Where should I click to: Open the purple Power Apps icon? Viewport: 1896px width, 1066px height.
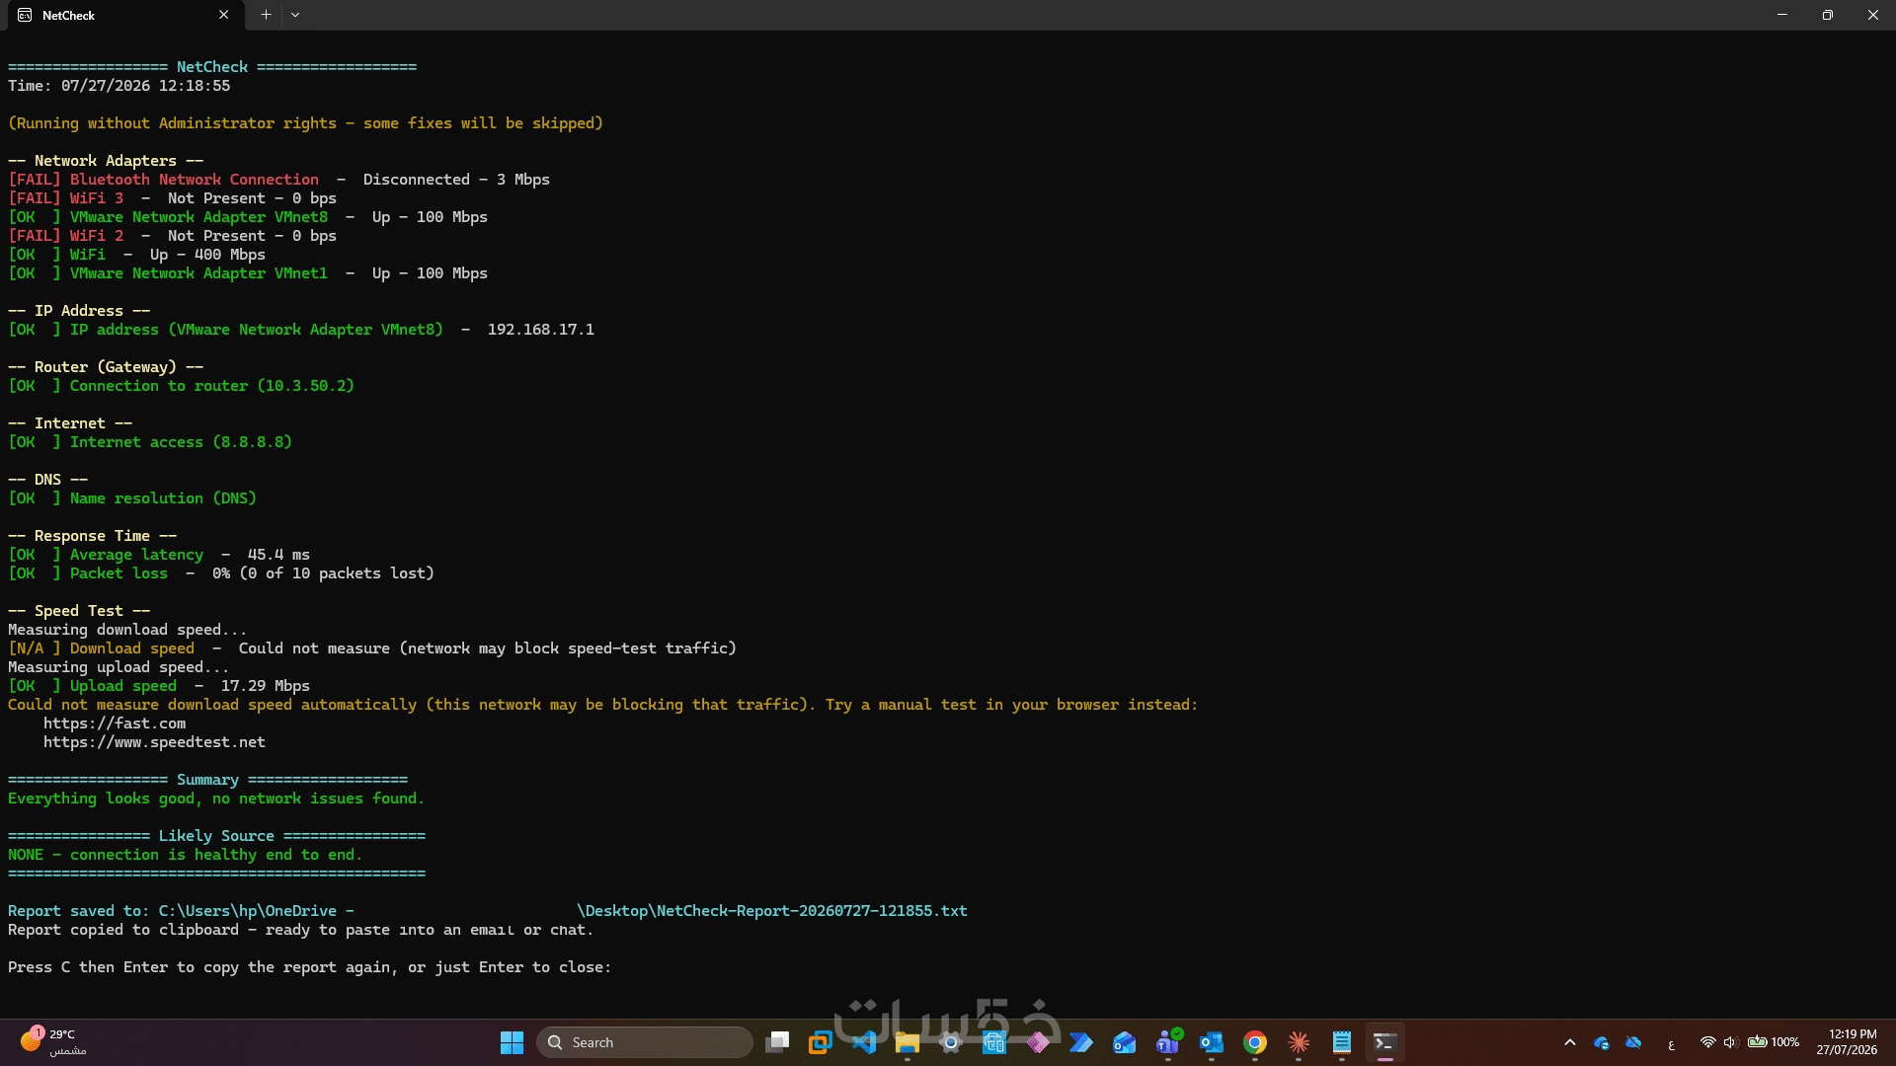point(1038,1042)
